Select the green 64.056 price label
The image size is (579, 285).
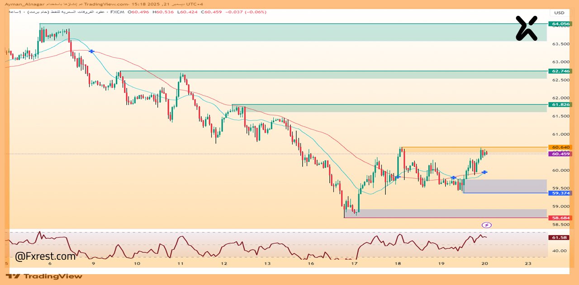560,24
